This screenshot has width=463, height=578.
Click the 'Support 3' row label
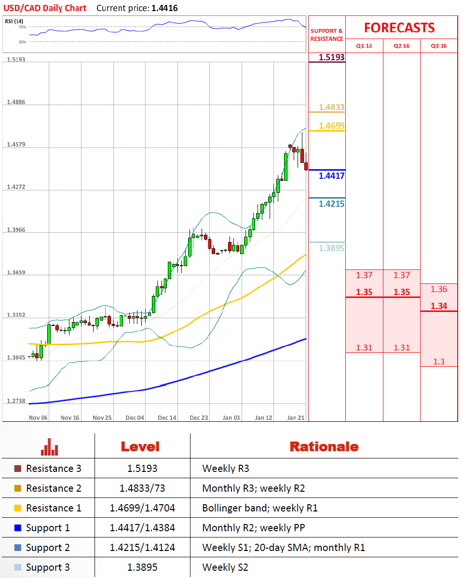point(48,567)
